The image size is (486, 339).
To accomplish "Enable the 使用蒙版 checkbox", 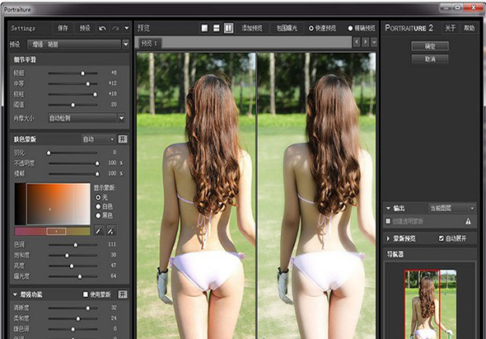I will [86, 294].
